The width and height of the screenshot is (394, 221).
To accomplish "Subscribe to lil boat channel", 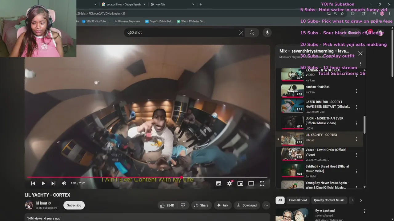I will tap(74, 205).
